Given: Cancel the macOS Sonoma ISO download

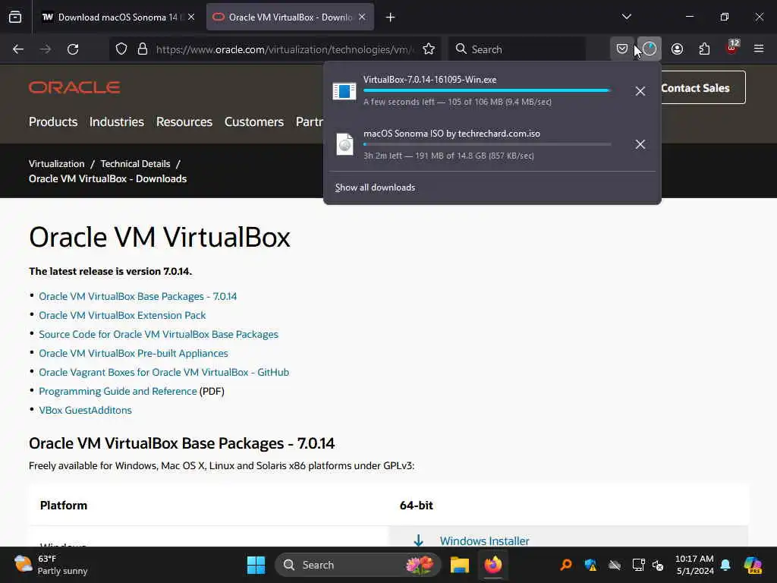Looking at the screenshot, I should click(x=640, y=144).
